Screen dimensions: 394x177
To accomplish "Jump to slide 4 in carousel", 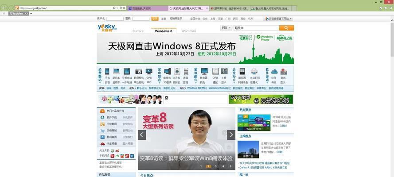I will coord(223,166).
